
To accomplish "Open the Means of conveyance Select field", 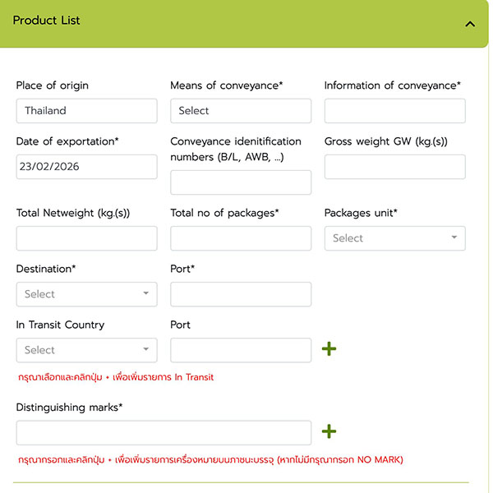I will click(241, 111).
